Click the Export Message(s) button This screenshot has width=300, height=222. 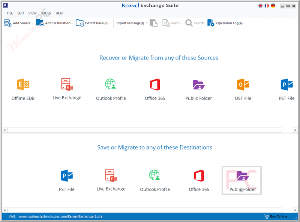pos(130,23)
